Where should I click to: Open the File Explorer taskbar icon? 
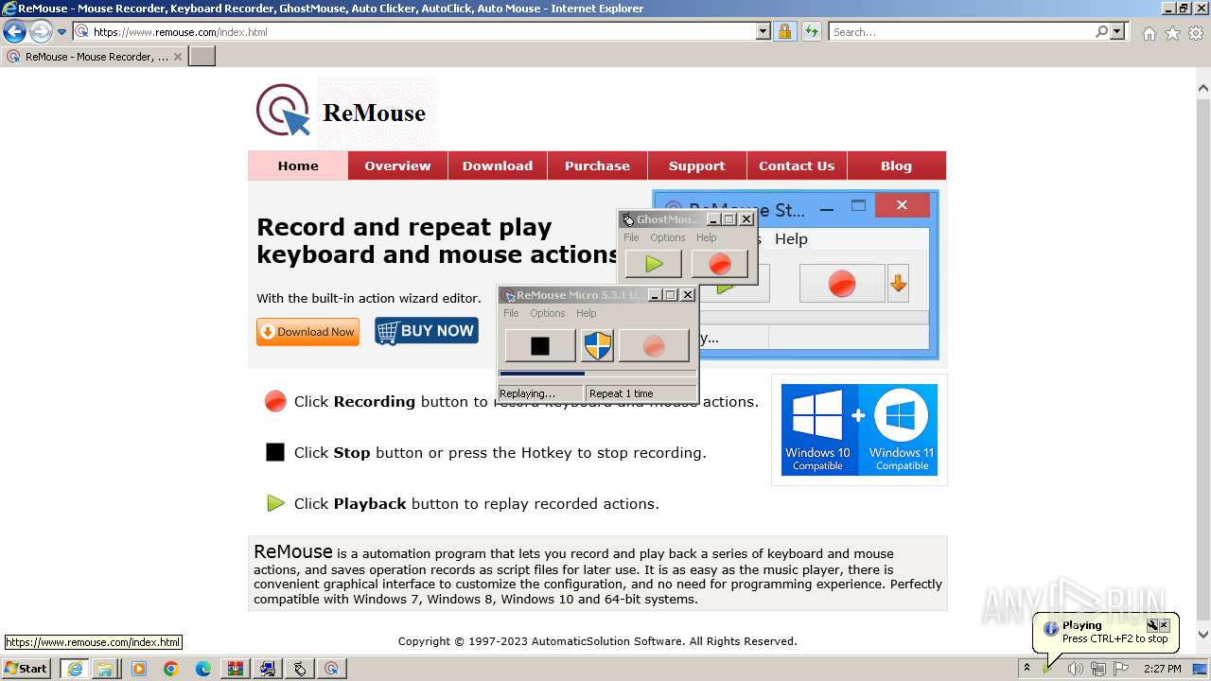tap(105, 669)
